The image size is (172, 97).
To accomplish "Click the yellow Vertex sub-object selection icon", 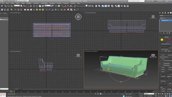I will coord(162,40).
